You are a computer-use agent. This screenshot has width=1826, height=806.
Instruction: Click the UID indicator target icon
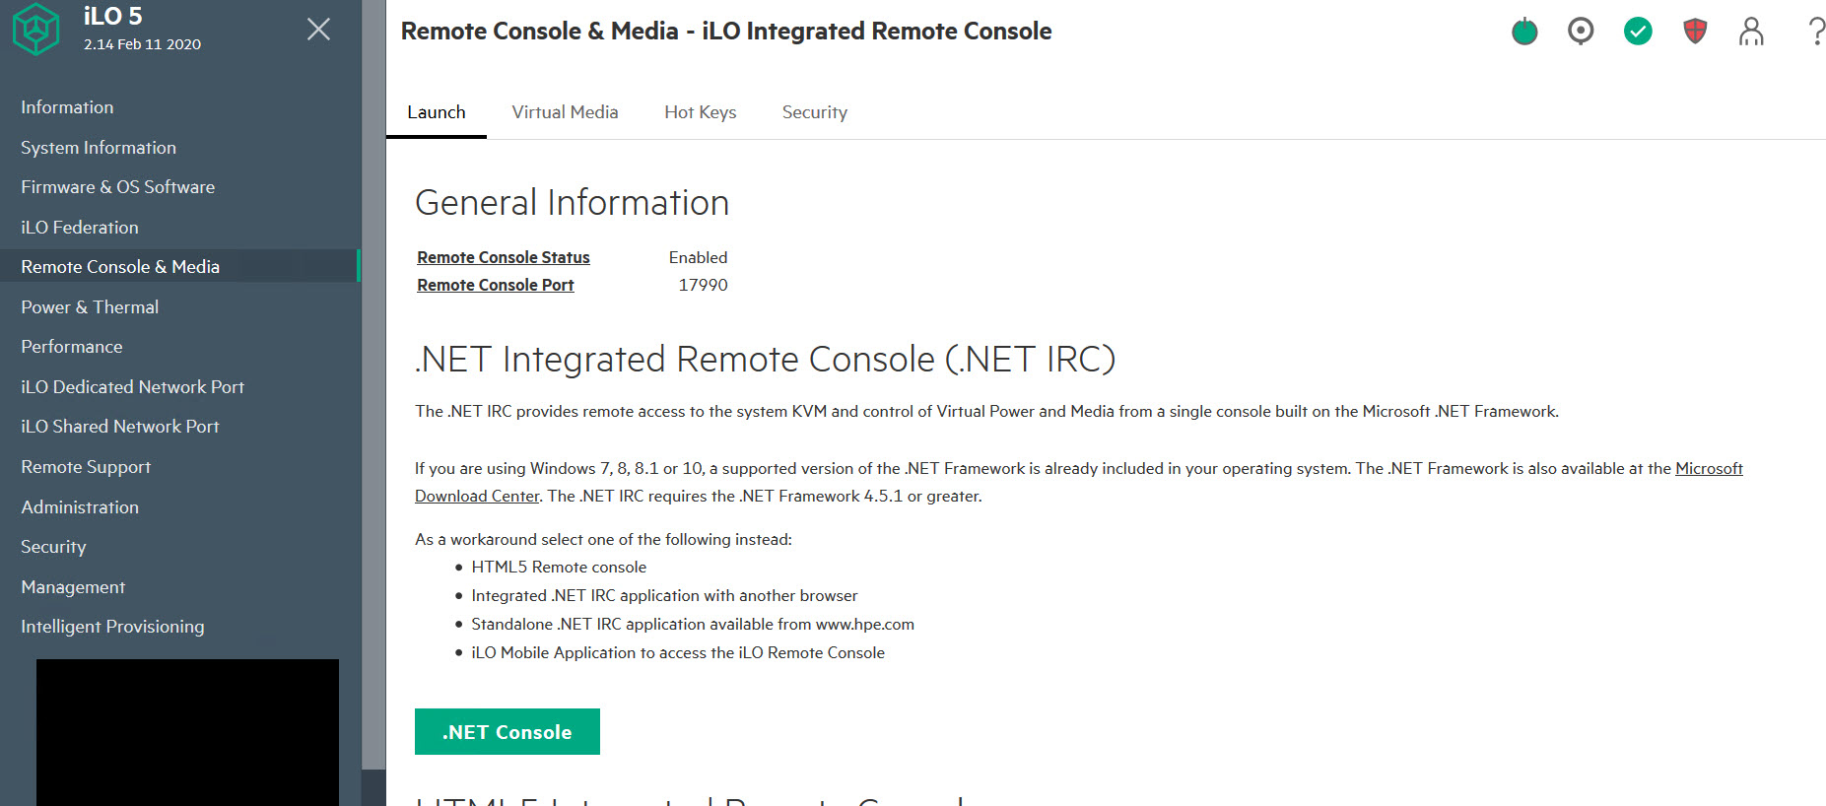tap(1581, 32)
